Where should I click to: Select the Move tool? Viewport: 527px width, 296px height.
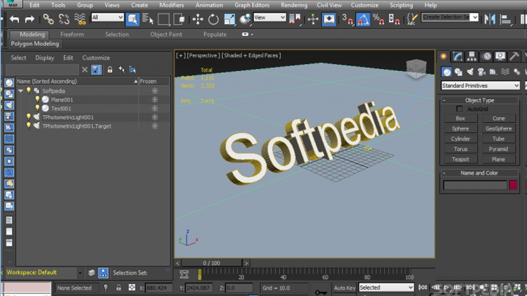click(x=198, y=19)
